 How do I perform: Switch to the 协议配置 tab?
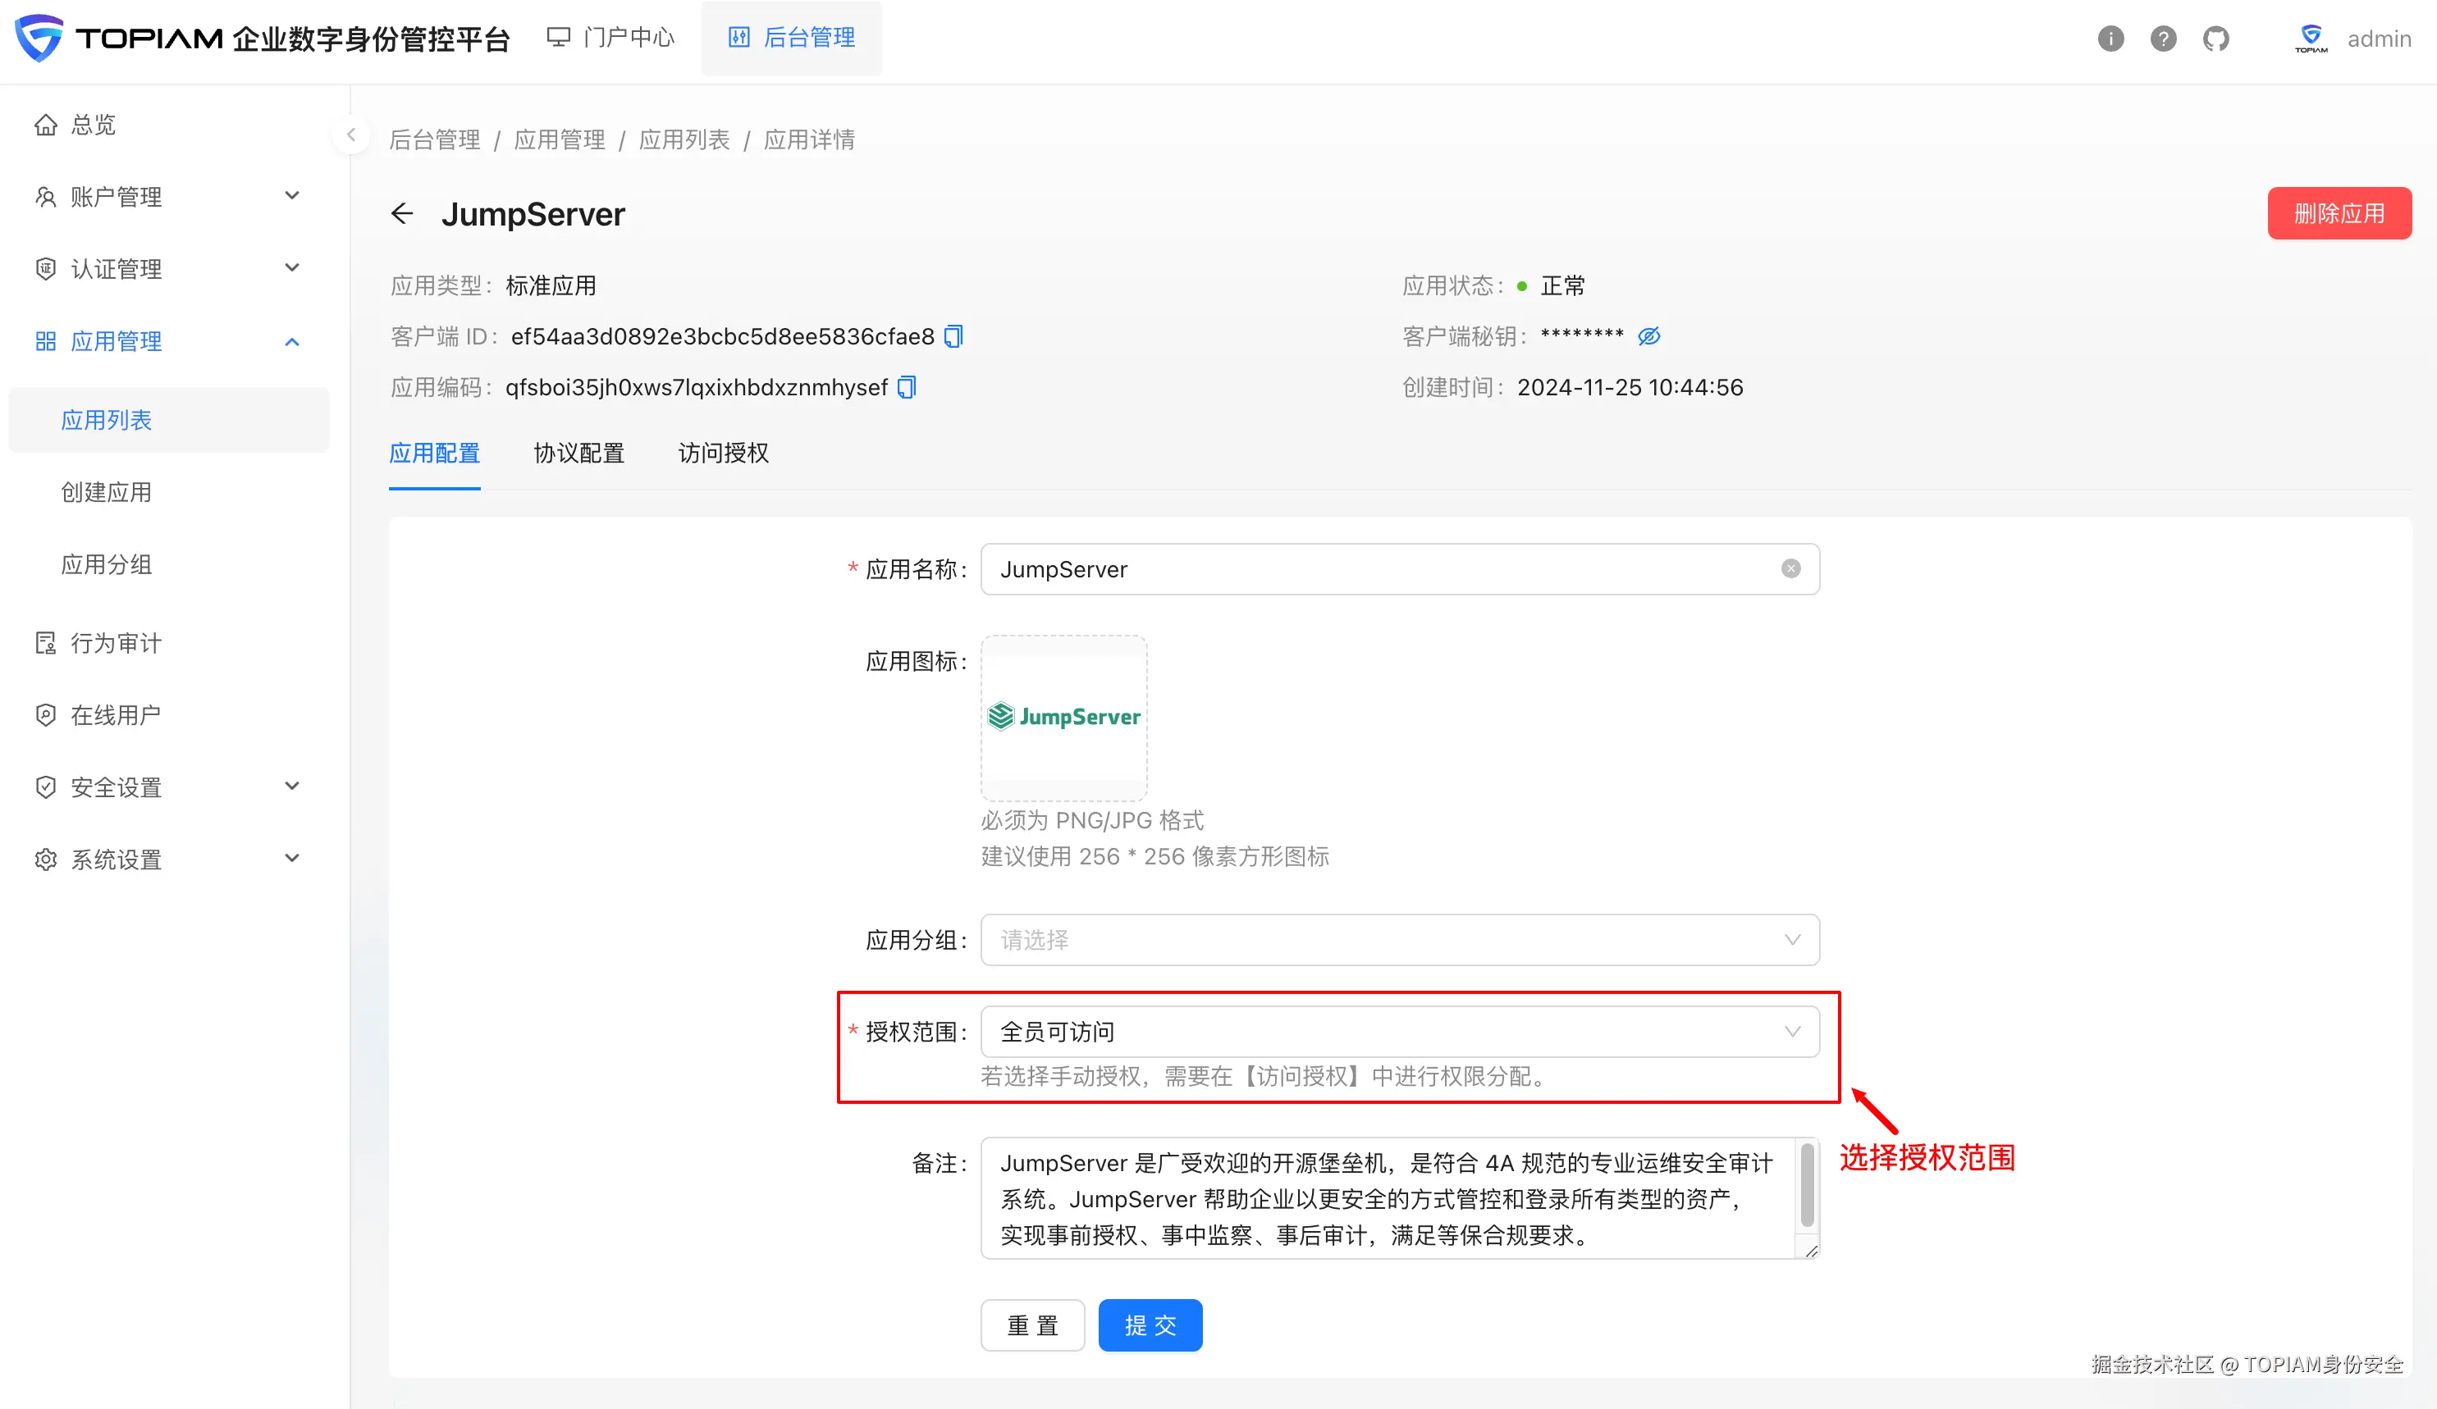[578, 454]
